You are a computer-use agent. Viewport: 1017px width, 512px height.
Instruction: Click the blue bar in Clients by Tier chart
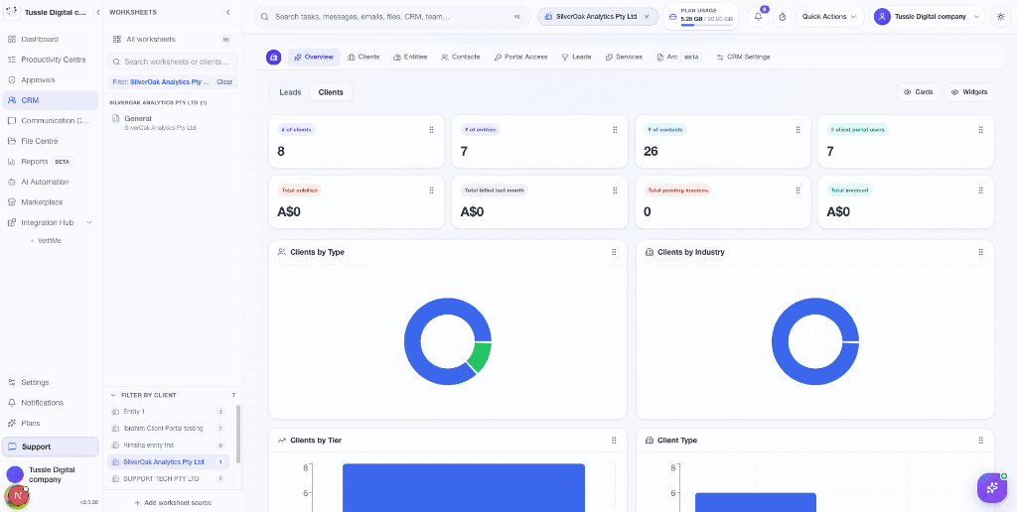[464, 487]
